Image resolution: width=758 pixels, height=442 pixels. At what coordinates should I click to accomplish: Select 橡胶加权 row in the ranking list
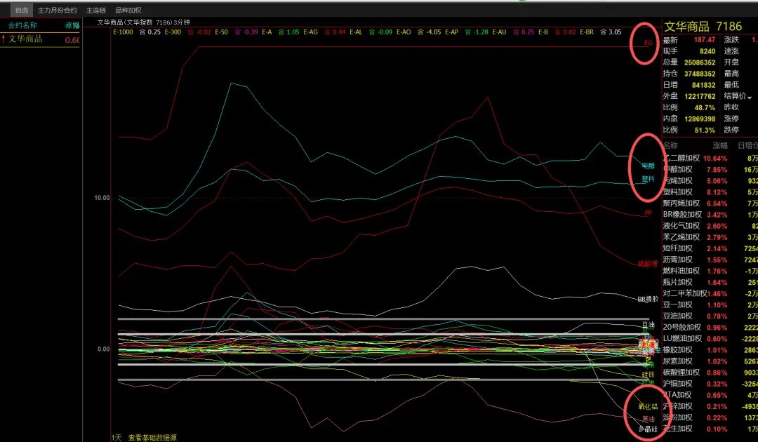pyautogui.click(x=710, y=349)
